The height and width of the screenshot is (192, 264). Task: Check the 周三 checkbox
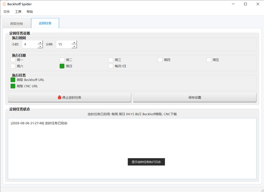[111, 60]
